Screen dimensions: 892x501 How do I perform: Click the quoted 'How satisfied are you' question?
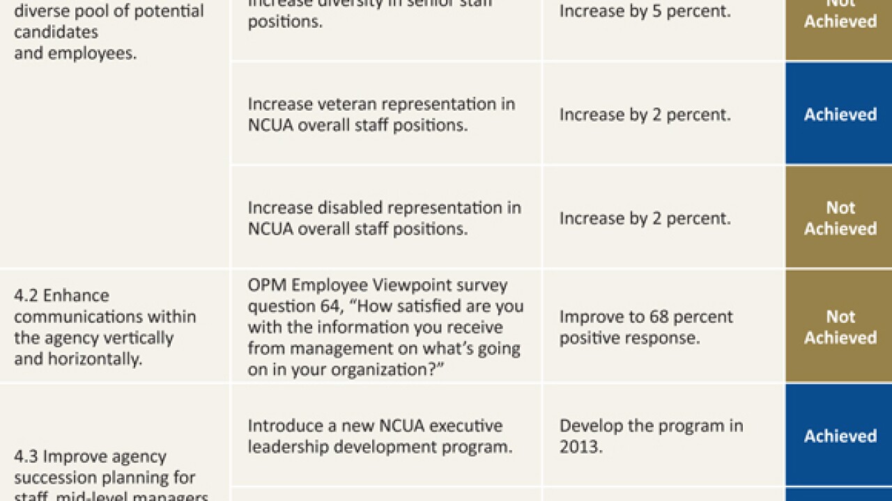click(385, 327)
